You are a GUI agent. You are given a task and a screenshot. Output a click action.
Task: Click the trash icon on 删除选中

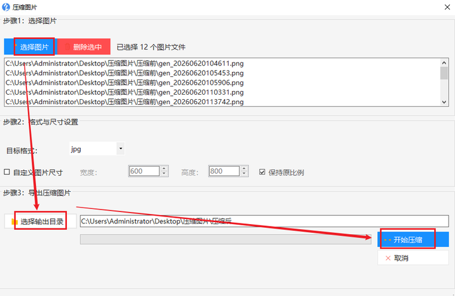coord(67,47)
